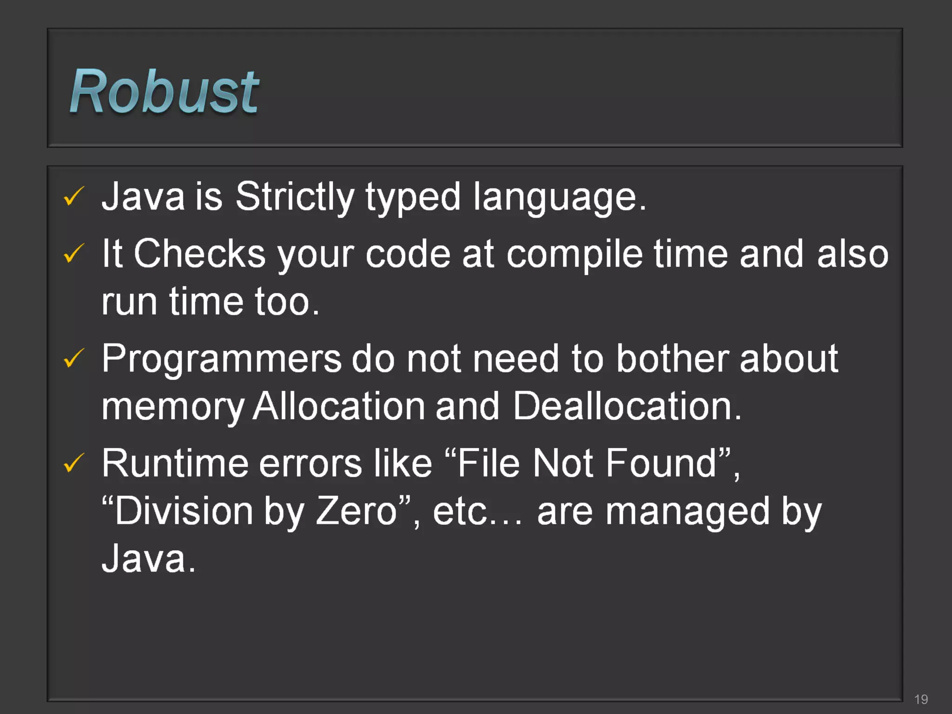The height and width of the screenshot is (714, 952).
Task: Click the checkmark beside 'Runtime errors like'
Action: click(74, 463)
